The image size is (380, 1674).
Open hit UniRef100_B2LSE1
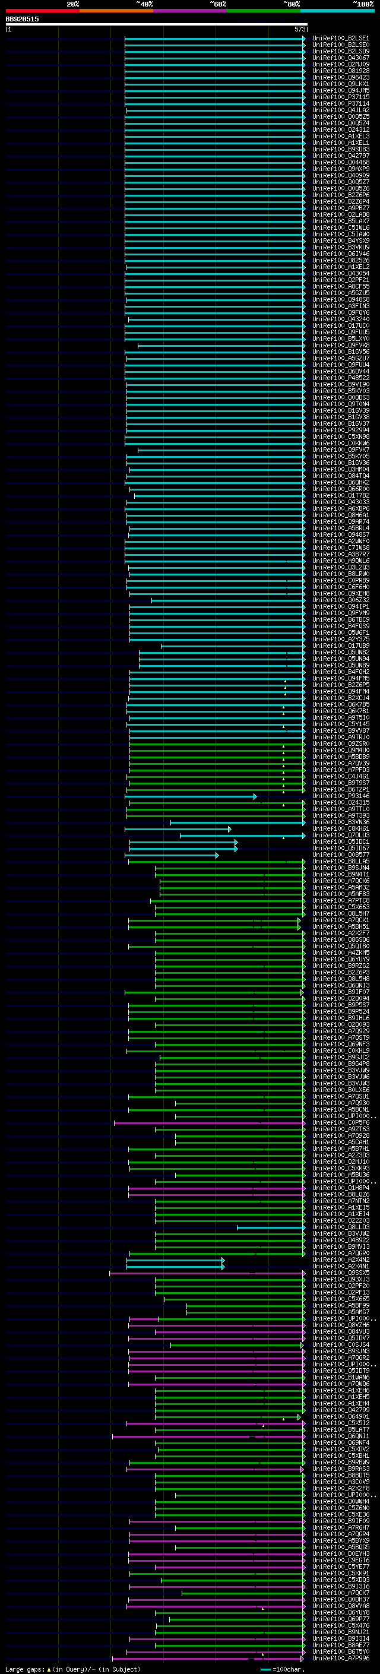tap(341, 39)
